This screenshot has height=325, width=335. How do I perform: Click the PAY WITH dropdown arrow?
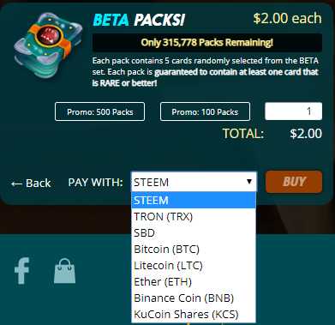tap(249, 182)
